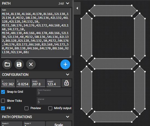Click the PATH section header
Screen dimensions: 150x126
pos(36,4)
